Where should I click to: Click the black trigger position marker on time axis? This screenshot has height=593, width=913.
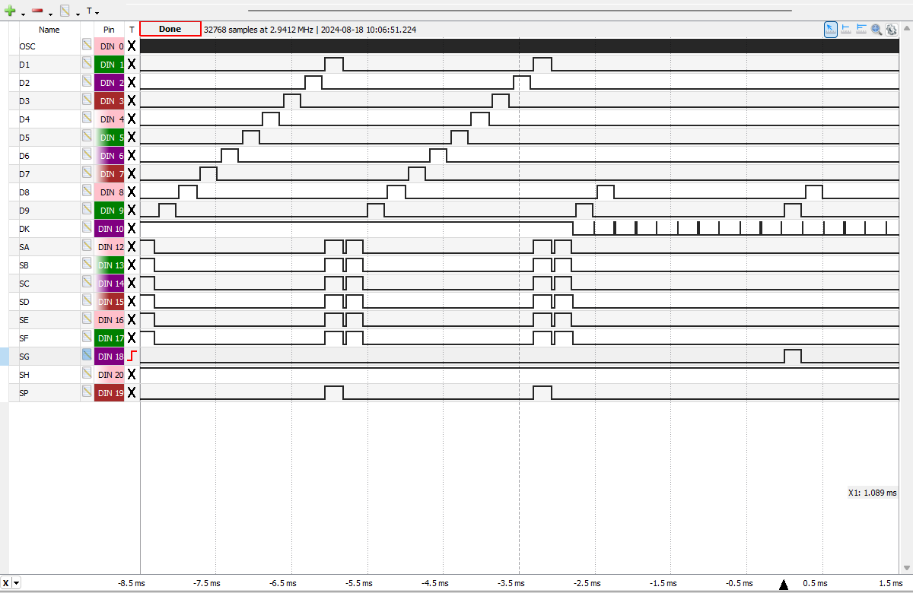(x=784, y=584)
